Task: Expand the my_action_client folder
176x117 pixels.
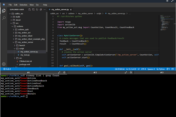Action: click(x=25, y=36)
